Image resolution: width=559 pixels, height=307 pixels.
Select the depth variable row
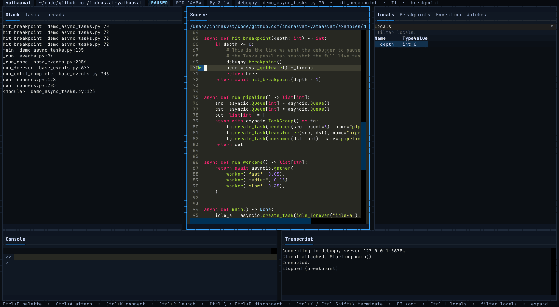click(x=401, y=44)
